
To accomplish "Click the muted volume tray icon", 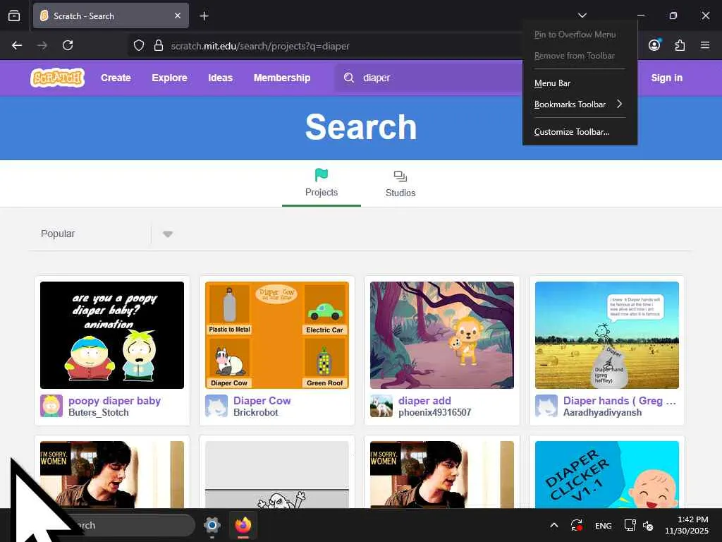I will (648, 525).
